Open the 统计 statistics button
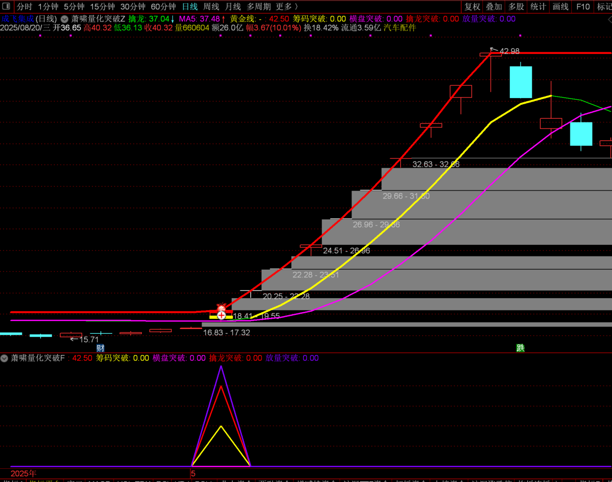The height and width of the screenshot is (482, 612). tap(538, 7)
